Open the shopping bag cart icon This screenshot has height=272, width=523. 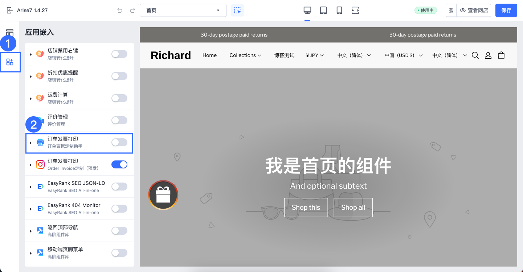[501, 55]
